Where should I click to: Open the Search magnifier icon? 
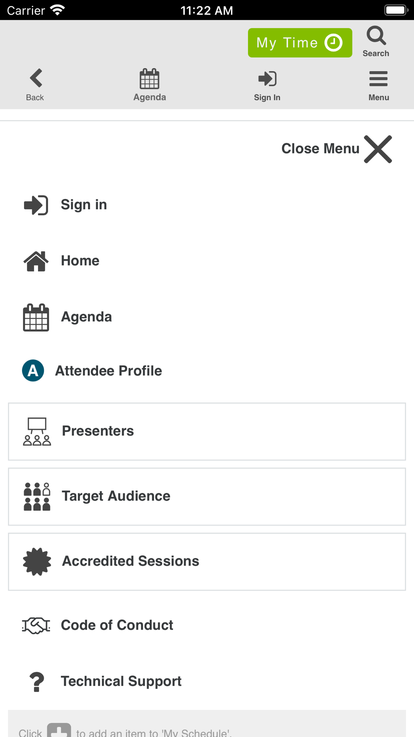click(376, 36)
